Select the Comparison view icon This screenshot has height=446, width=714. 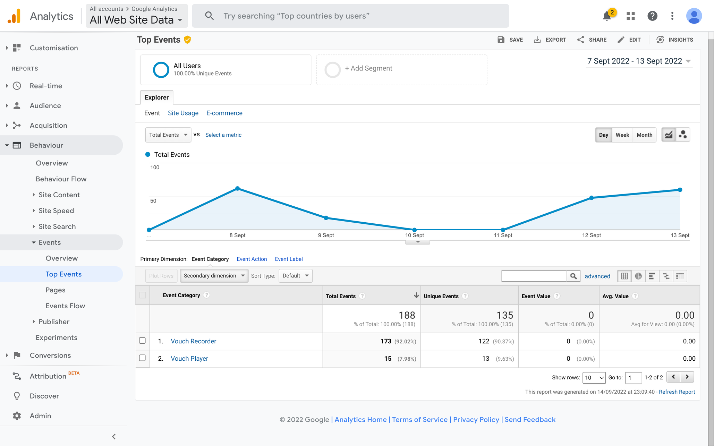pyautogui.click(x=666, y=276)
